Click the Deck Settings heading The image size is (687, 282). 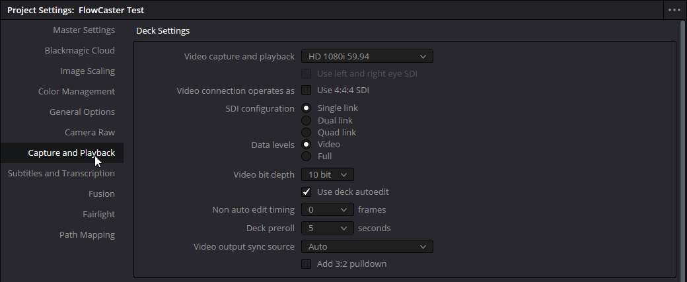pos(163,30)
